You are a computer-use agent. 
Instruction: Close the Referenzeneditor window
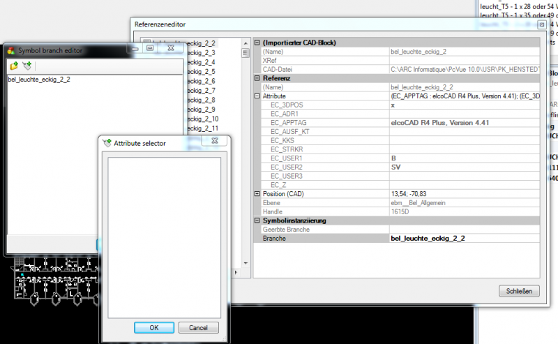coord(542,24)
